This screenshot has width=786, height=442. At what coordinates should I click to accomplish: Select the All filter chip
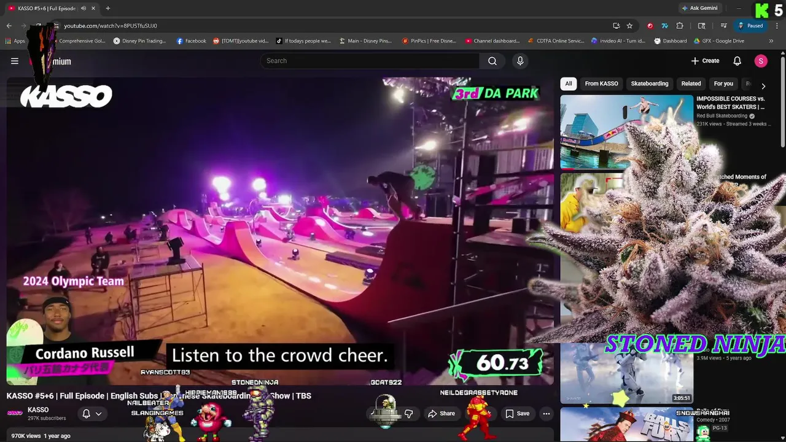point(569,83)
